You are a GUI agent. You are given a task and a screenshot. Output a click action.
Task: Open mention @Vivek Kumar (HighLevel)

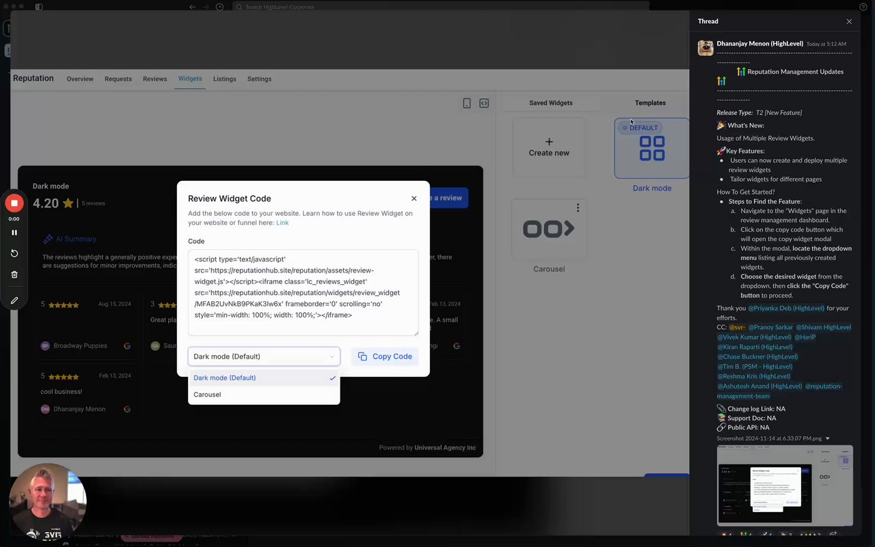click(754, 337)
